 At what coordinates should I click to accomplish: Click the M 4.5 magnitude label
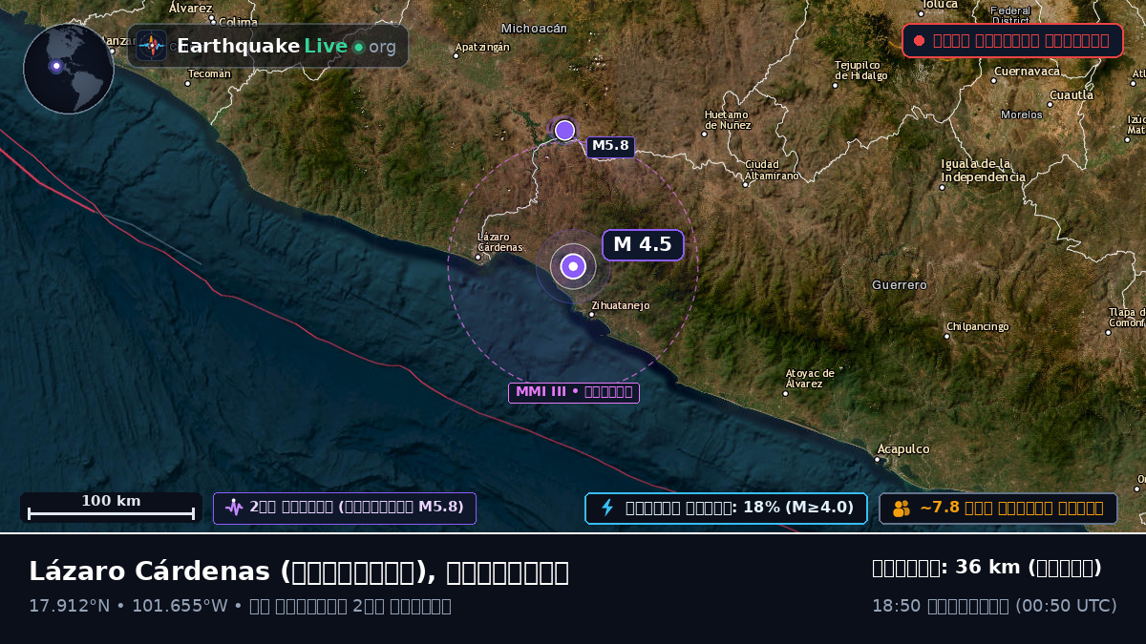point(643,244)
